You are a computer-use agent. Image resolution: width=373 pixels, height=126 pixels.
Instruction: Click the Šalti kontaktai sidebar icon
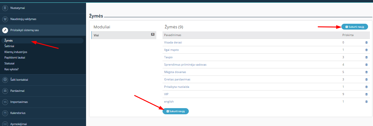pos(5,80)
